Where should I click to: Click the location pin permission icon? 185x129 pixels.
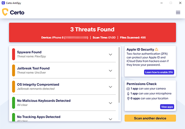[x=128, y=99]
